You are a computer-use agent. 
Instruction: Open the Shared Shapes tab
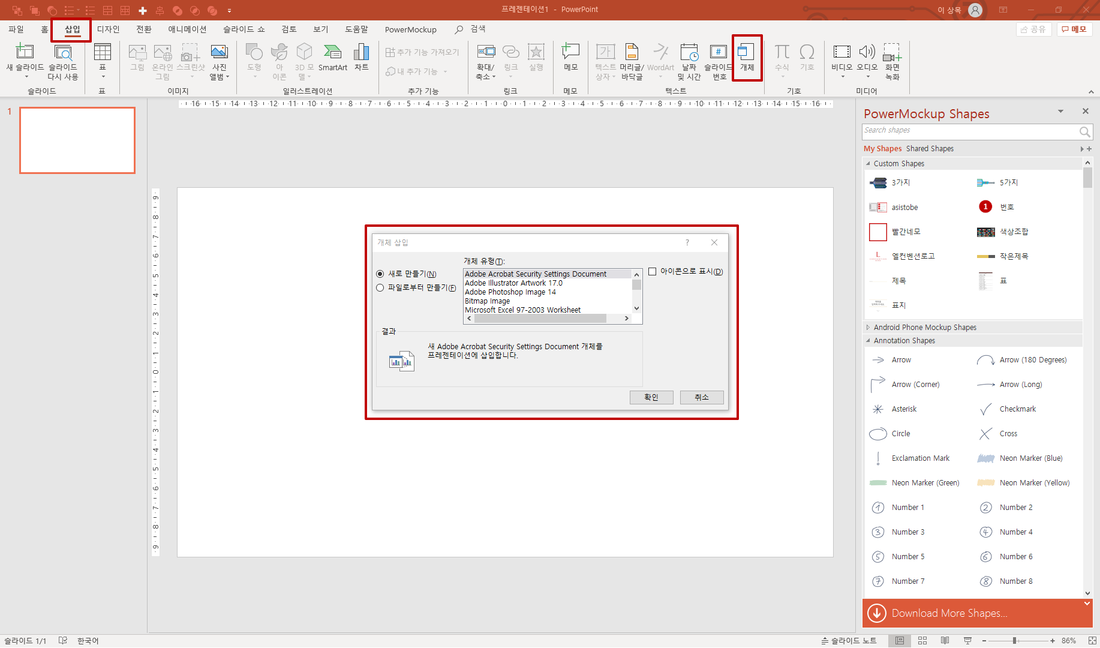pos(930,149)
